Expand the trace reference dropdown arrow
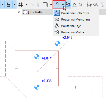The height and width of the screenshot is (98, 106). [x=51, y=5]
